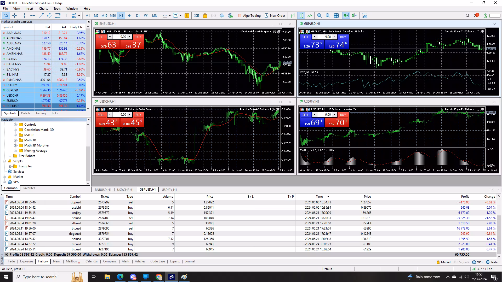Collapse the Scripts tree node
This screenshot has height=282, width=502.
[4, 161]
